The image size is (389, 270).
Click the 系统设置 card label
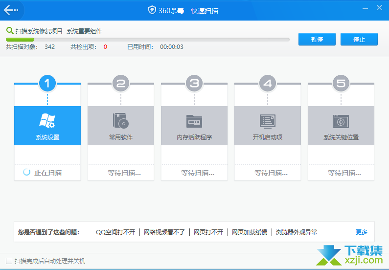47,137
